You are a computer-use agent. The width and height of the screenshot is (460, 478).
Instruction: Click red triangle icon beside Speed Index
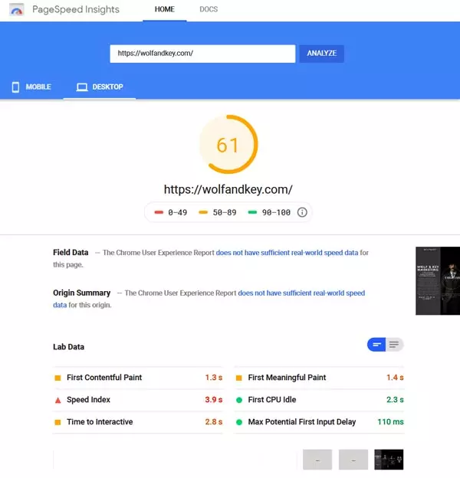(58, 401)
